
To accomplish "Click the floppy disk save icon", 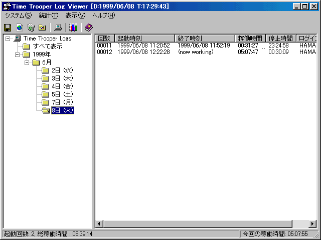I will pyautogui.click(x=8, y=27).
